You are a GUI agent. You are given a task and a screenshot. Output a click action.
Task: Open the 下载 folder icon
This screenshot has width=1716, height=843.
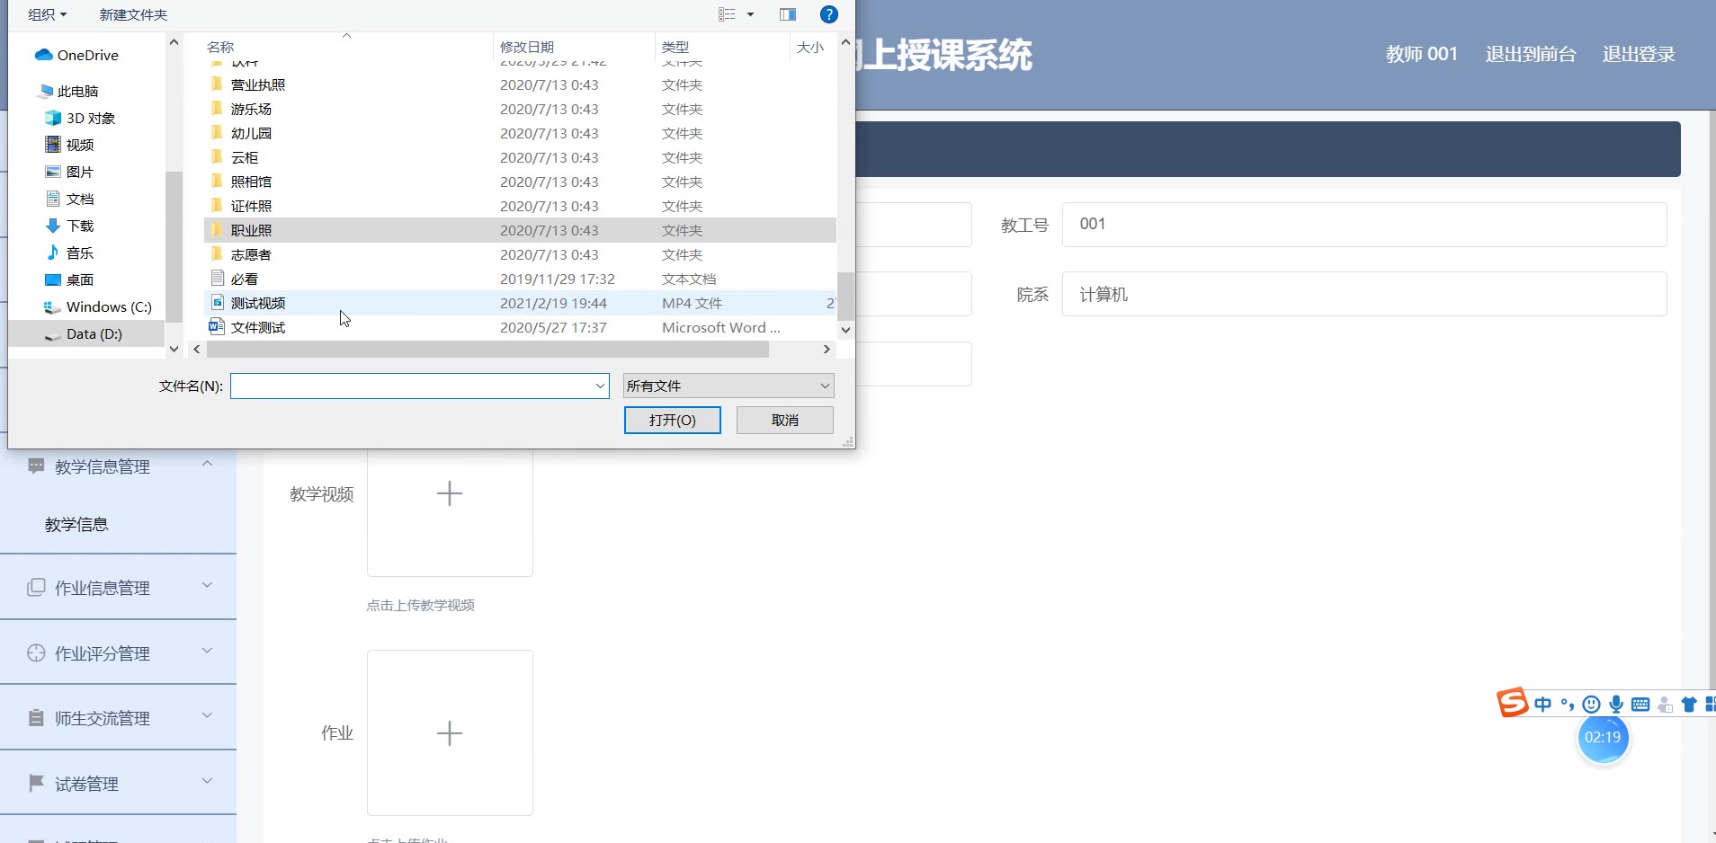point(53,226)
